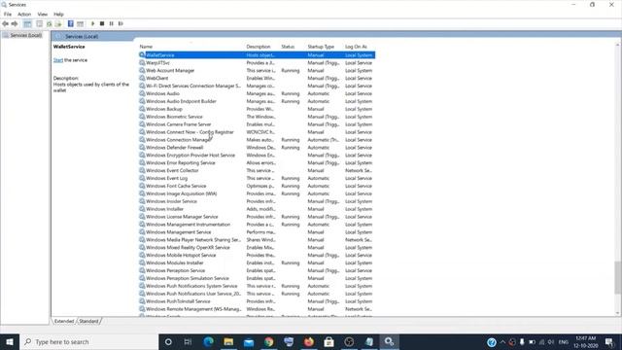This screenshot has width=622, height=350.
Task: Click the vertical scrollbar thumb of the services list
Action: point(618,278)
